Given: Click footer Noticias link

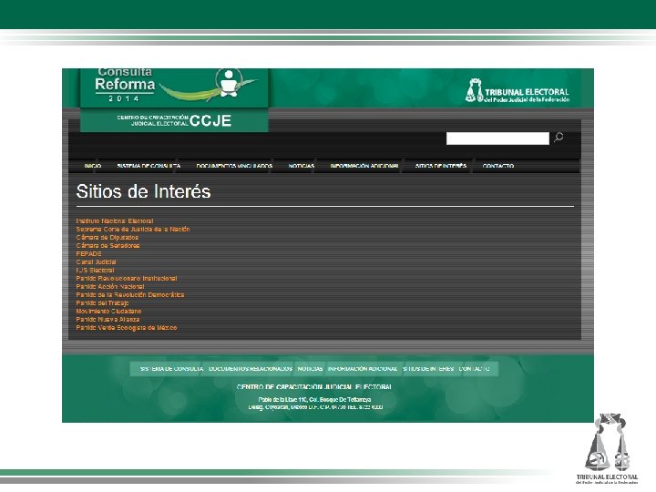Looking at the screenshot, I should click(x=310, y=369).
